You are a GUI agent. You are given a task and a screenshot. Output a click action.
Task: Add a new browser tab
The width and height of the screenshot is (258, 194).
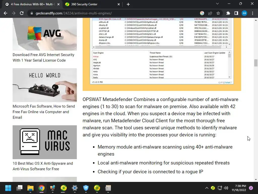click(128, 4)
